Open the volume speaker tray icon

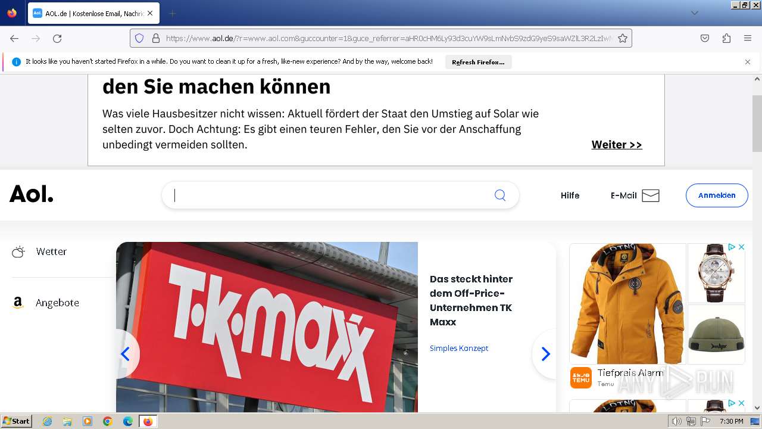[677, 421]
